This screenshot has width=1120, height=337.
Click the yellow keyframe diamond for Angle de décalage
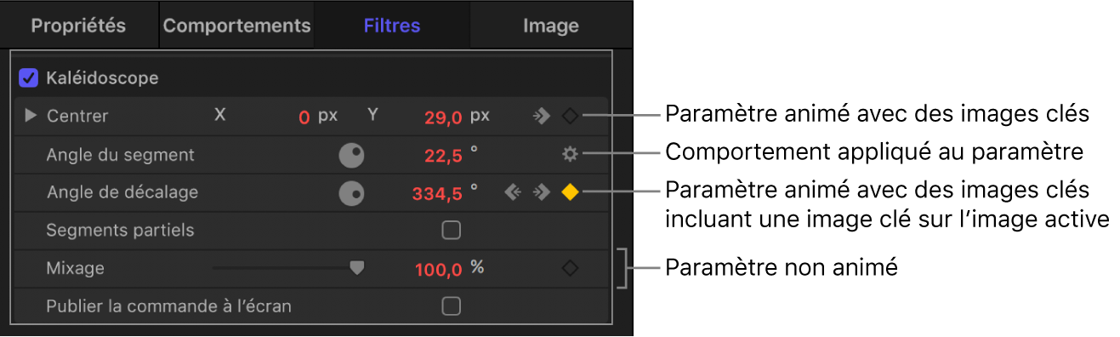click(x=570, y=192)
